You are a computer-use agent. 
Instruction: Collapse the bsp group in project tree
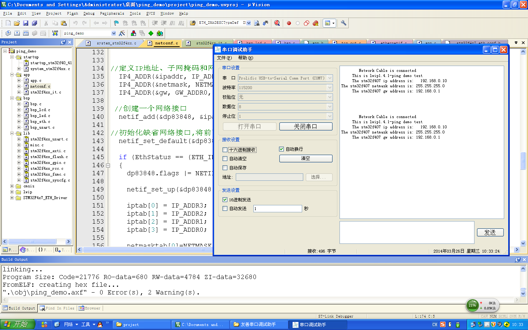point(12,98)
